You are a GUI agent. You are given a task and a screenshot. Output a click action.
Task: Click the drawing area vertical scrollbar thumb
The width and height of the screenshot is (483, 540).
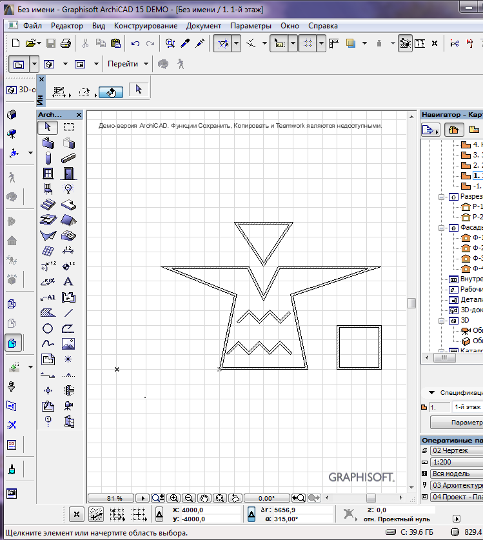tap(411, 303)
